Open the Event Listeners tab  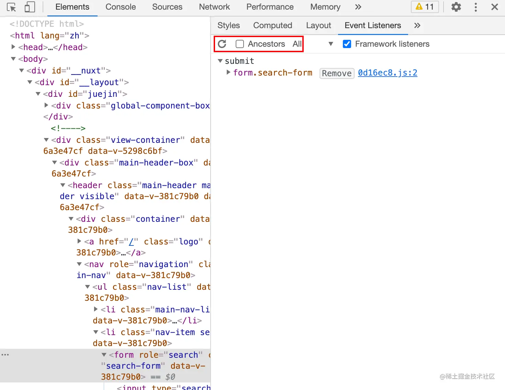point(373,25)
